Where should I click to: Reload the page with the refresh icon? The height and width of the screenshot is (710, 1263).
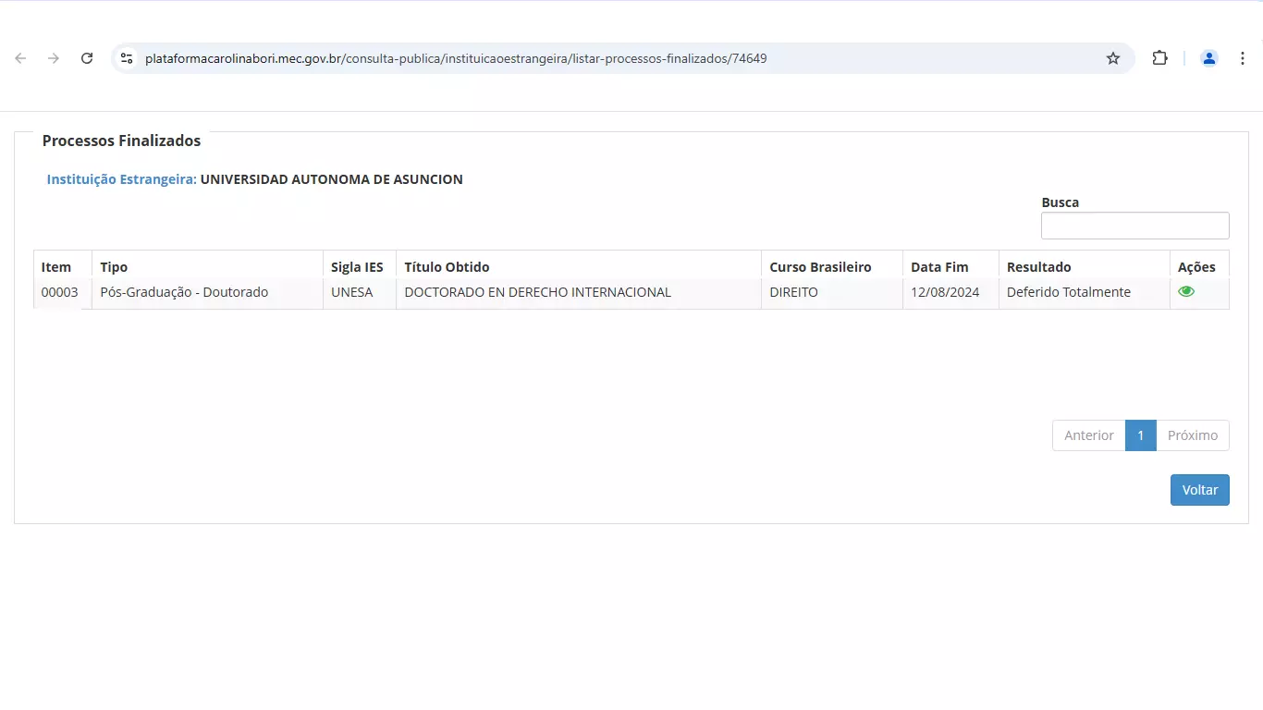[87, 58]
